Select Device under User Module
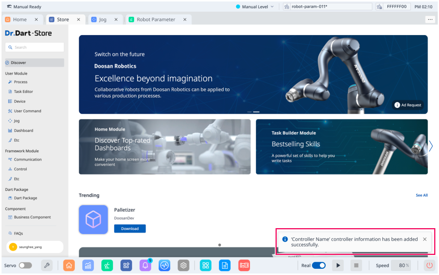Viewport: 439px width, 275px height. [17, 101]
